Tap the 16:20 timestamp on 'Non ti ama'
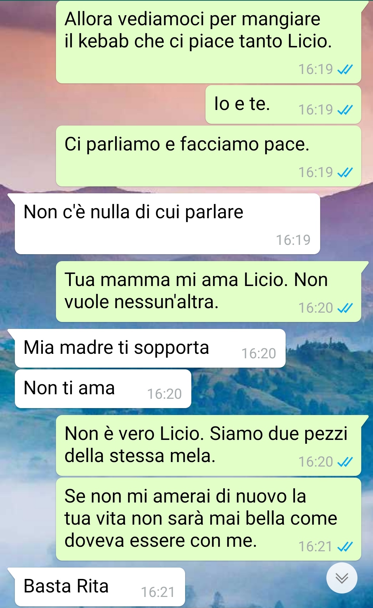This screenshot has width=373, height=608. coord(164,394)
